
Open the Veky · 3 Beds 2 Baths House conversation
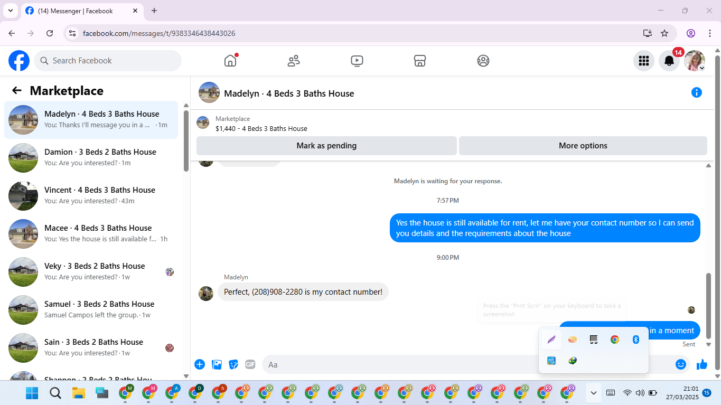91,272
